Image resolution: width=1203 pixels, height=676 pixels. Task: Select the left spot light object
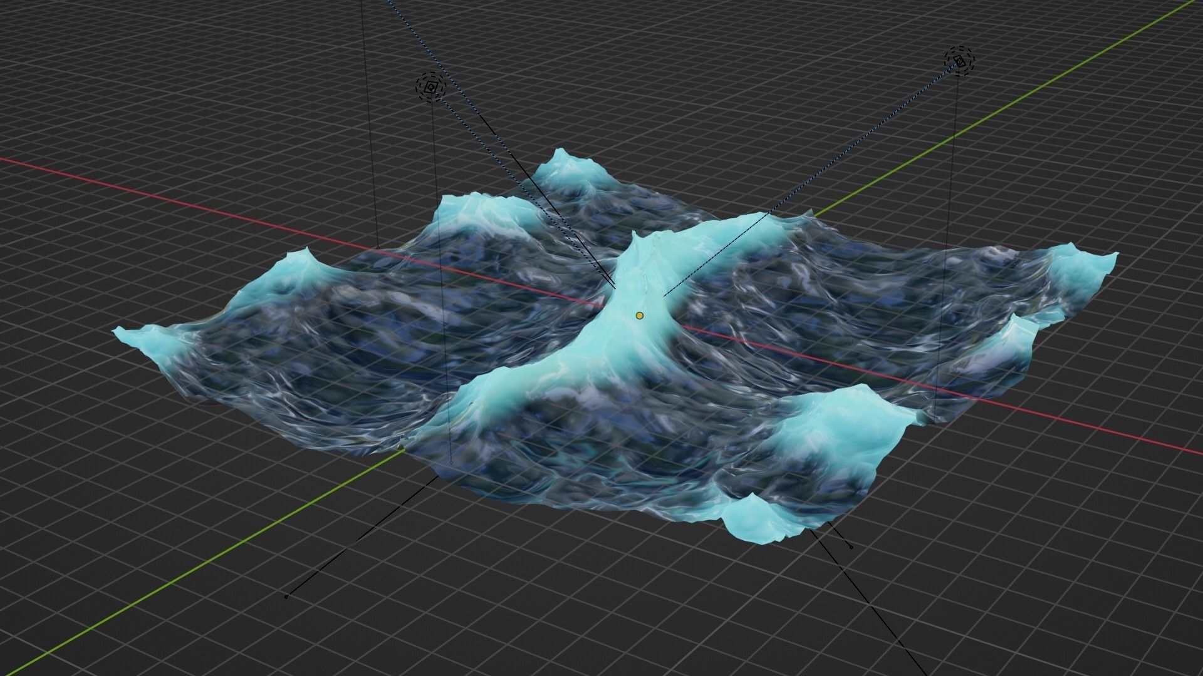point(430,87)
